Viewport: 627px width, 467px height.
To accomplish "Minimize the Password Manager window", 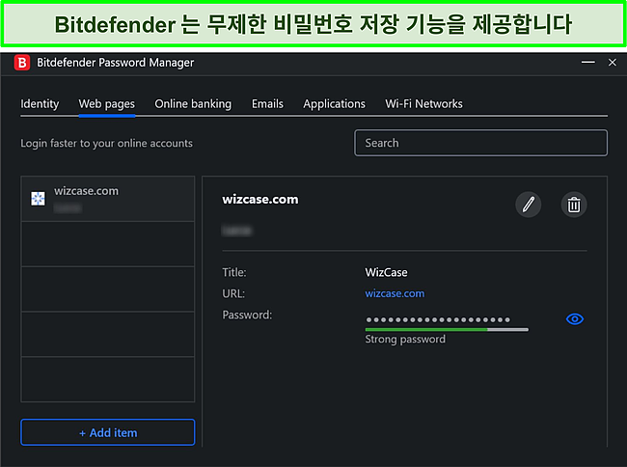I will click(587, 63).
